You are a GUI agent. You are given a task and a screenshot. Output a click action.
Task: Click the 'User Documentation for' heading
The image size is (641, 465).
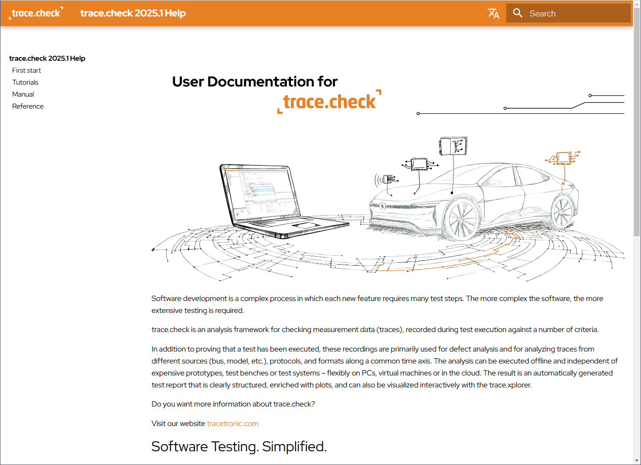[x=255, y=82]
